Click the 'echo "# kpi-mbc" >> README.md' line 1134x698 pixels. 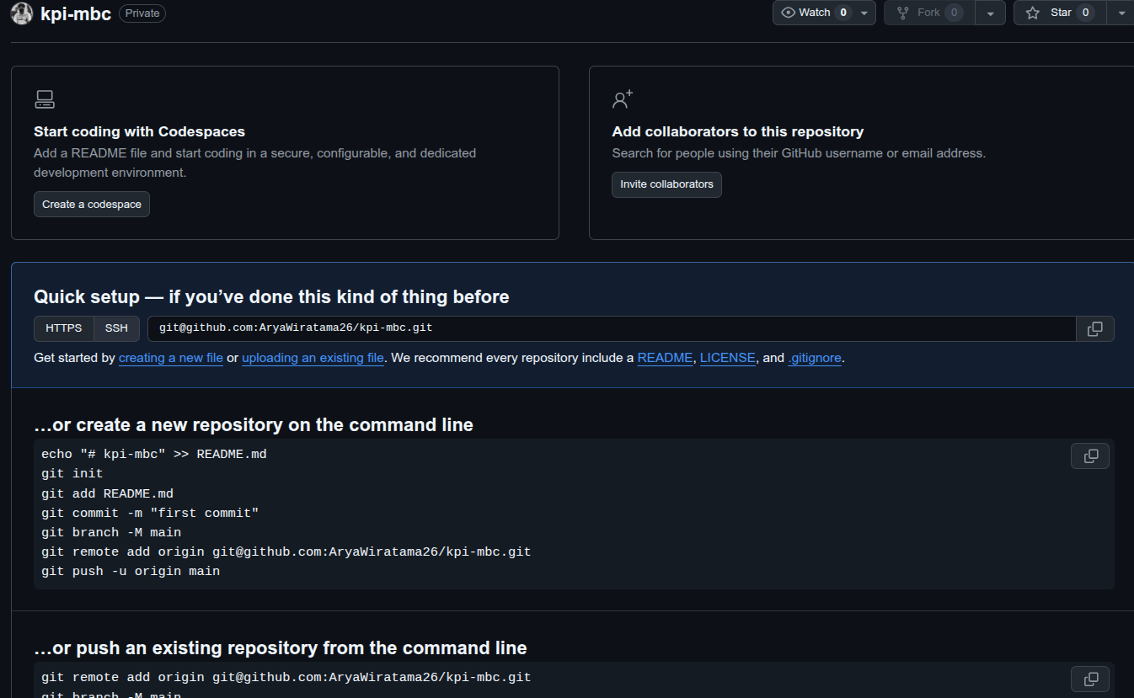click(x=154, y=455)
